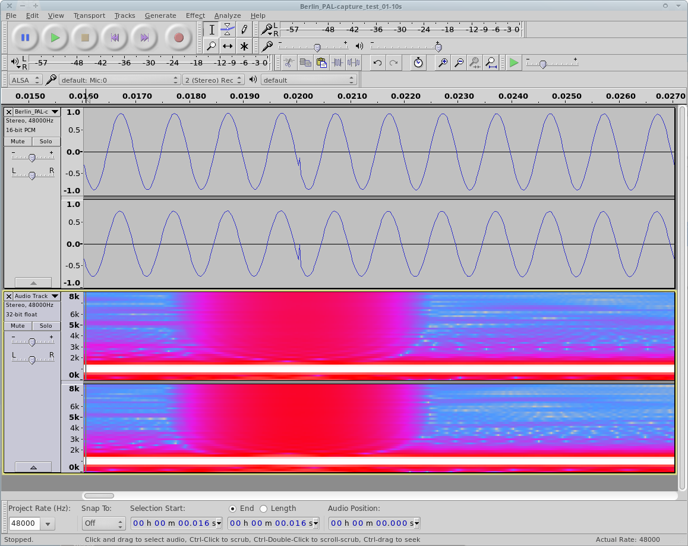Viewport: 688px width, 546px height.
Task: Click the Undo arrow button
Action: click(x=377, y=62)
